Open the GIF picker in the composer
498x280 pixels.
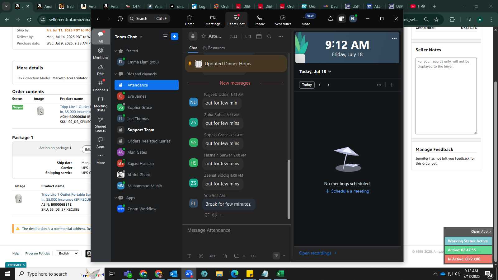click(213, 256)
